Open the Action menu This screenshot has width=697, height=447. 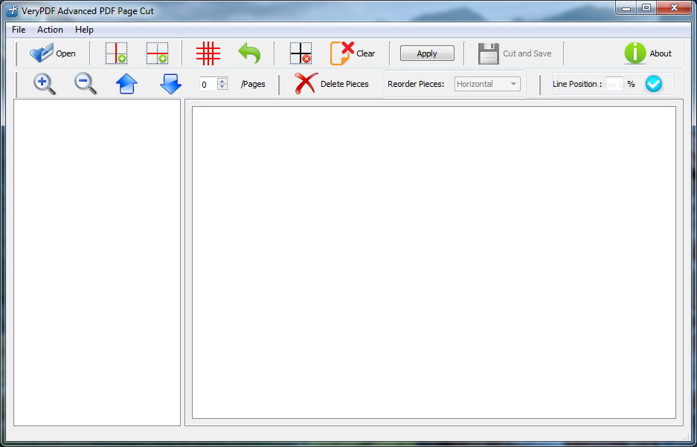50,30
